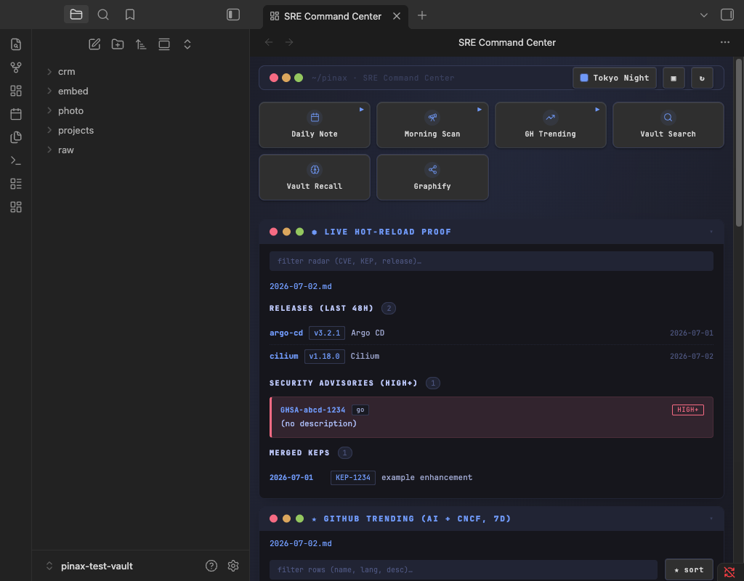
Task: Create a new note icon
Action: coord(94,44)
